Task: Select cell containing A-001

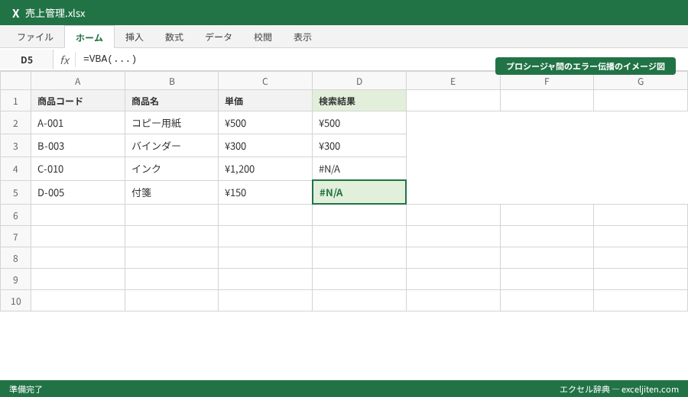Action: click(78, 123)
